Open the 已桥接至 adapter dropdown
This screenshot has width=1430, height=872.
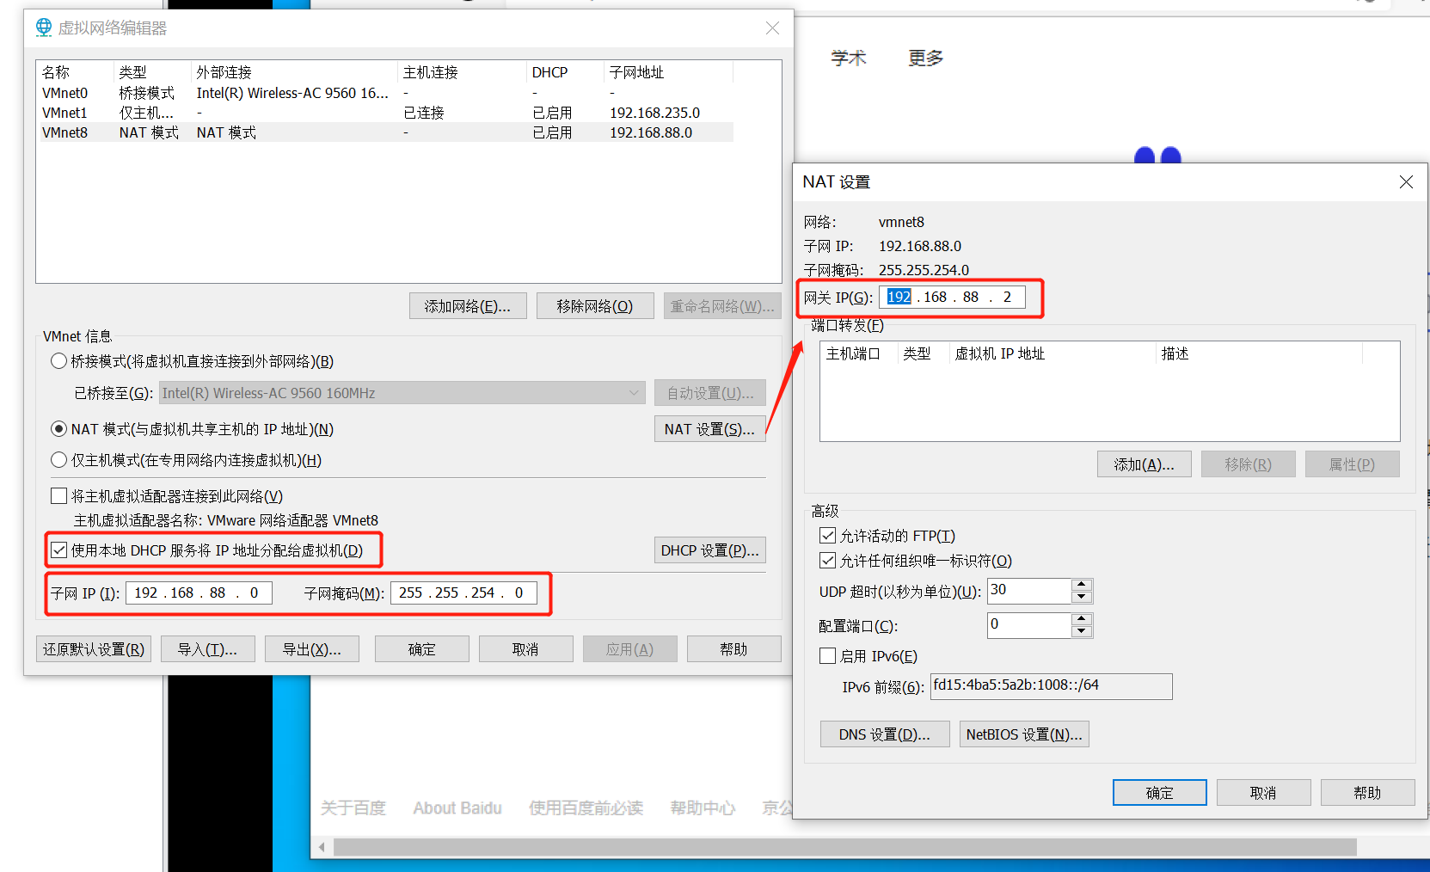click(x=402, y=393)
